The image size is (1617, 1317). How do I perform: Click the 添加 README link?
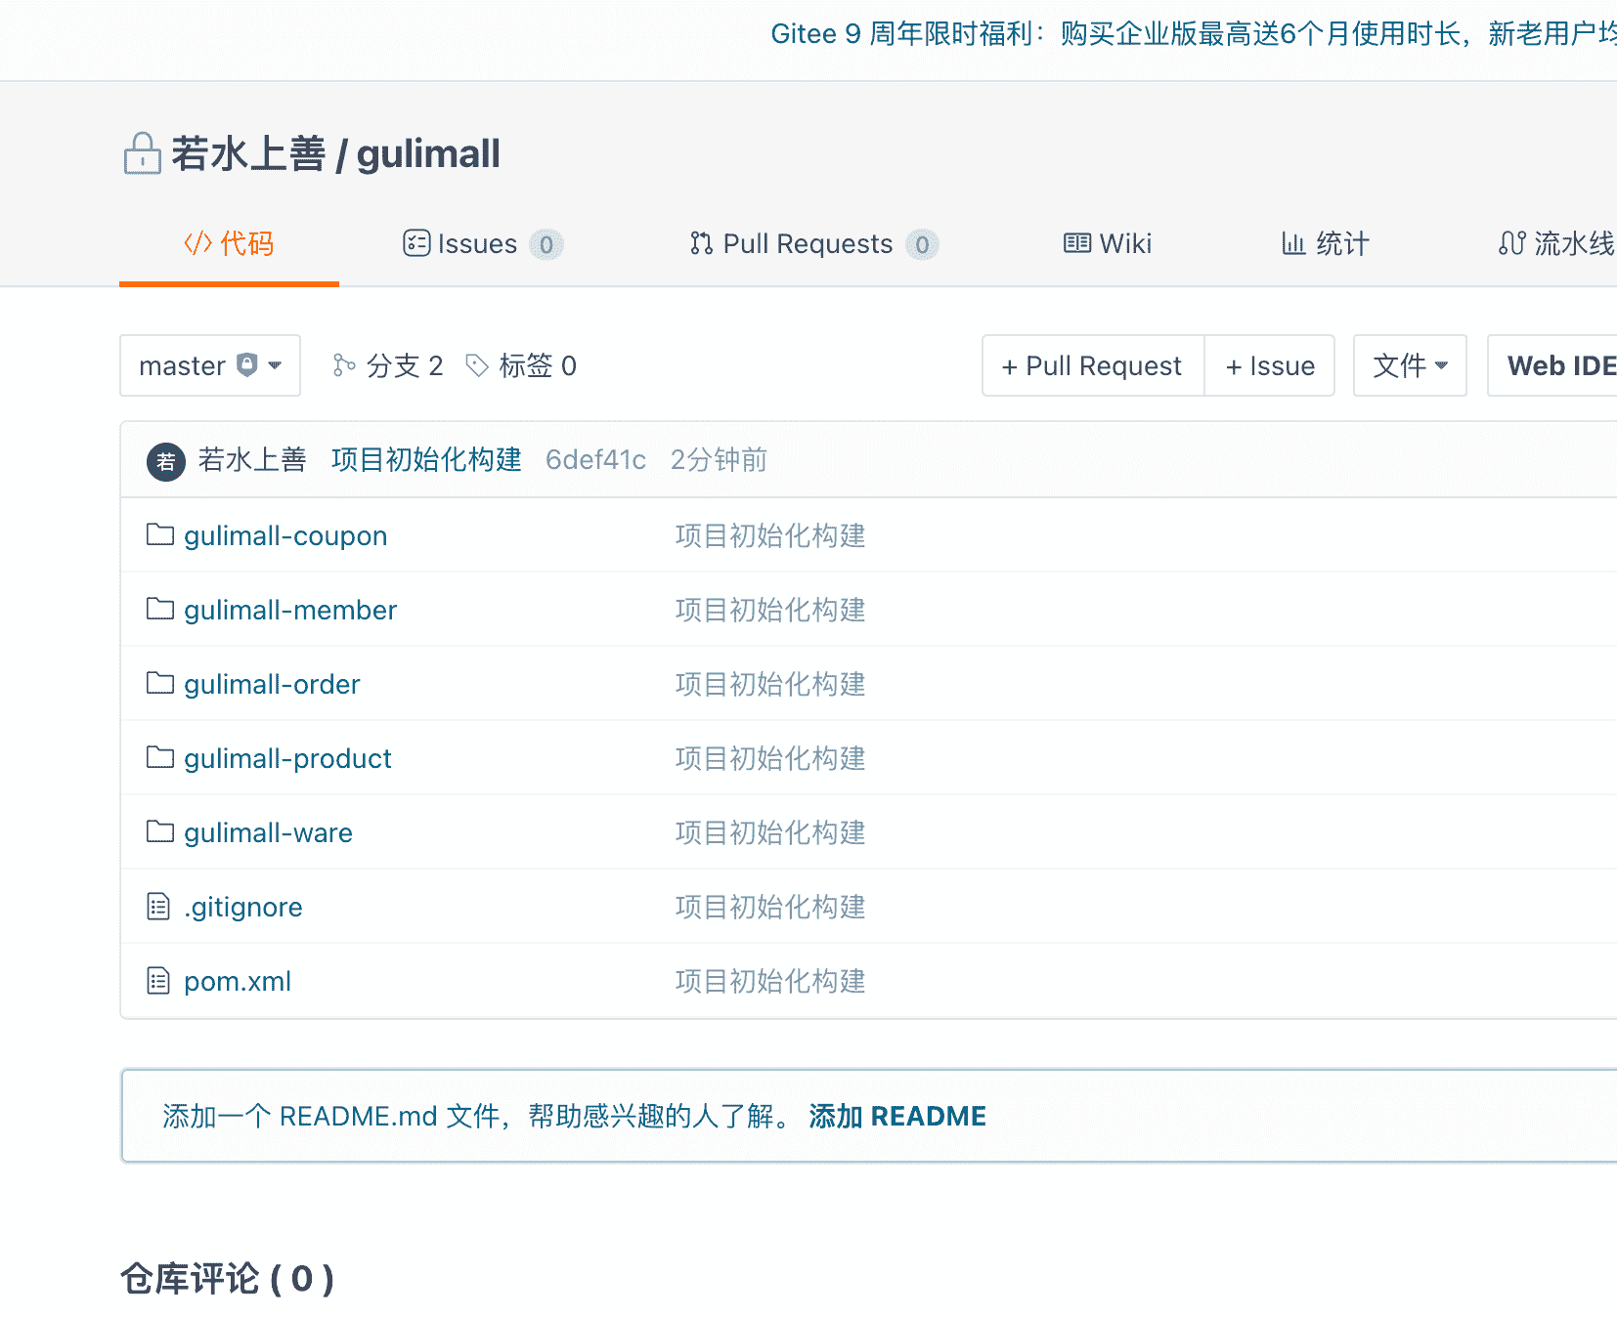[897, 1116]
